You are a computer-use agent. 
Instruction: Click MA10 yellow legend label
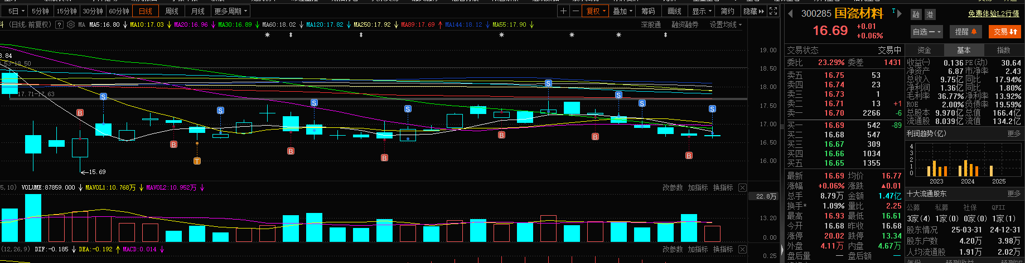147,24
